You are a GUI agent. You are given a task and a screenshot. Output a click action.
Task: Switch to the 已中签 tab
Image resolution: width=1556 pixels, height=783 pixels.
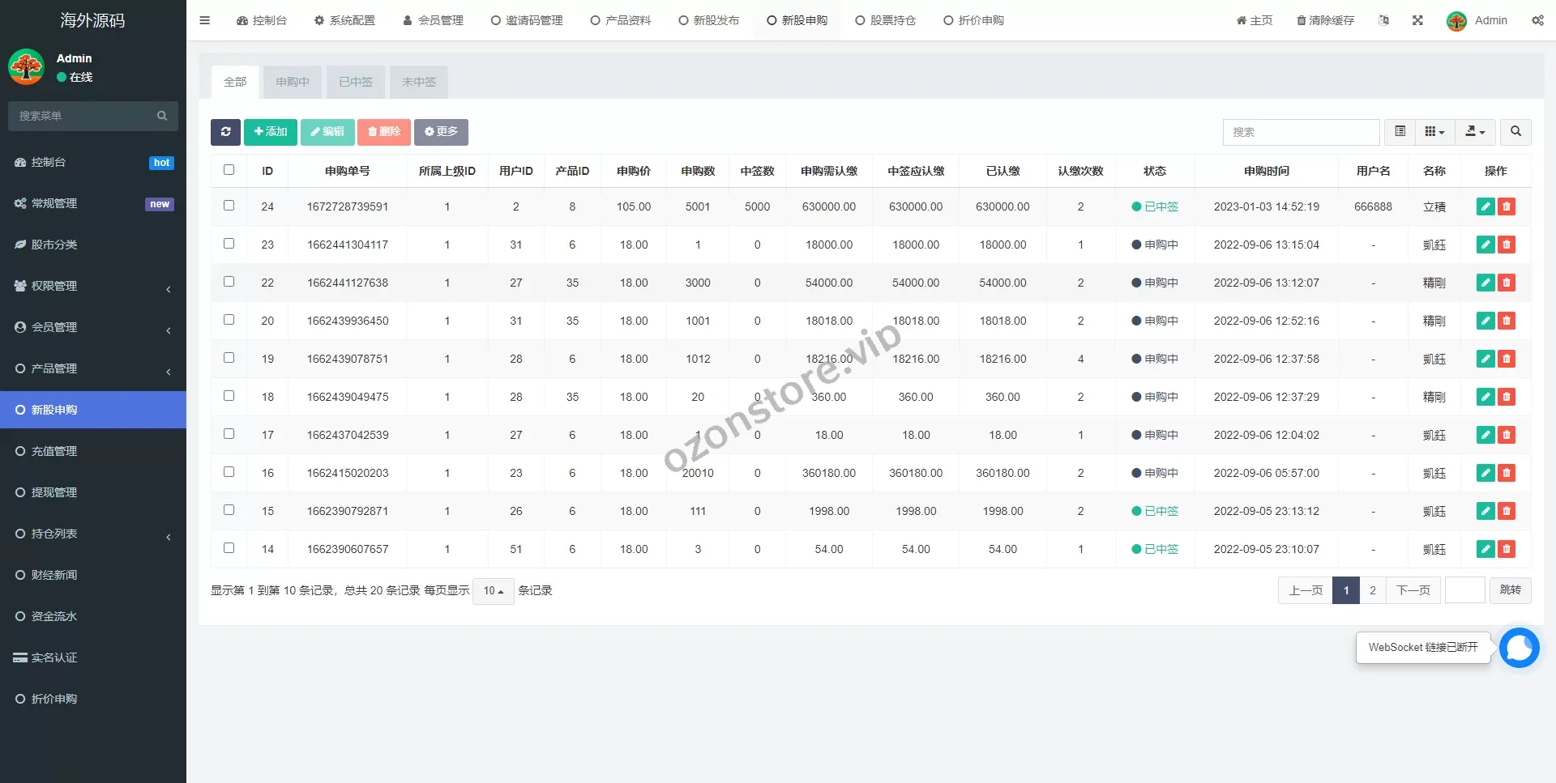pyautogui.click(x=356, y=82)
